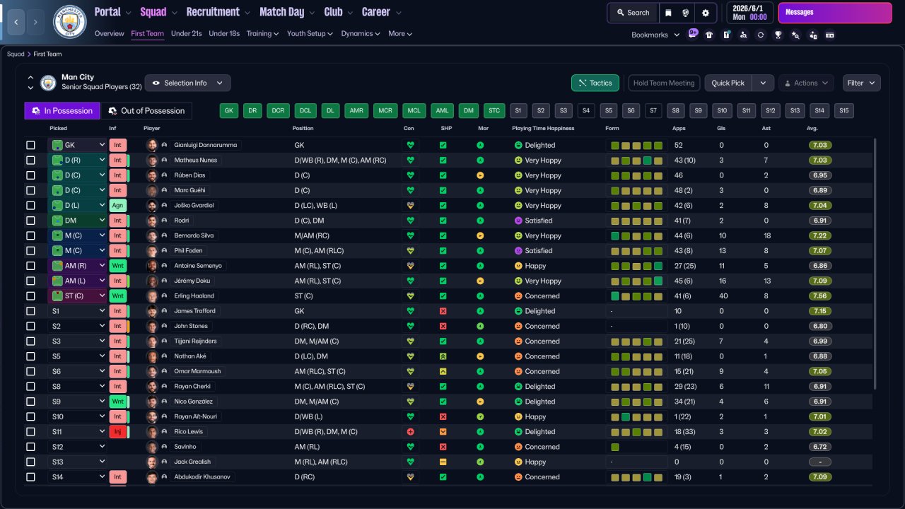Click Rico Lewis's Inj status badge
Image resolution: width=905 pixels, height=509 pixels.
(x=117, y=432)
